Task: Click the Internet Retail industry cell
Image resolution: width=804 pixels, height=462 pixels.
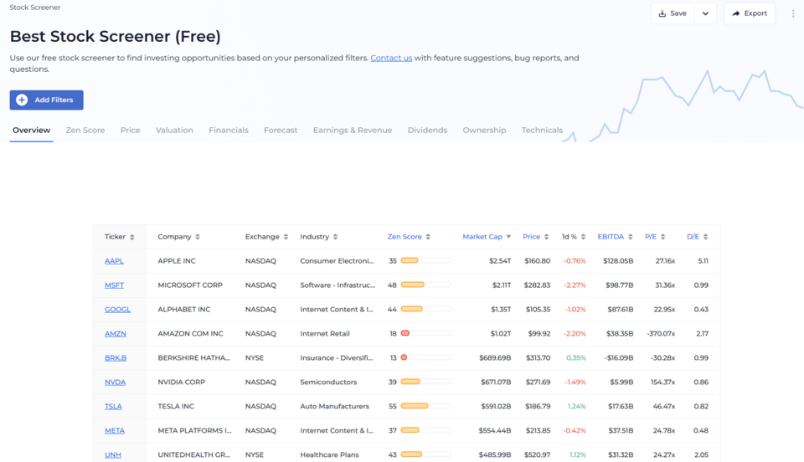Action: (325, 333)
